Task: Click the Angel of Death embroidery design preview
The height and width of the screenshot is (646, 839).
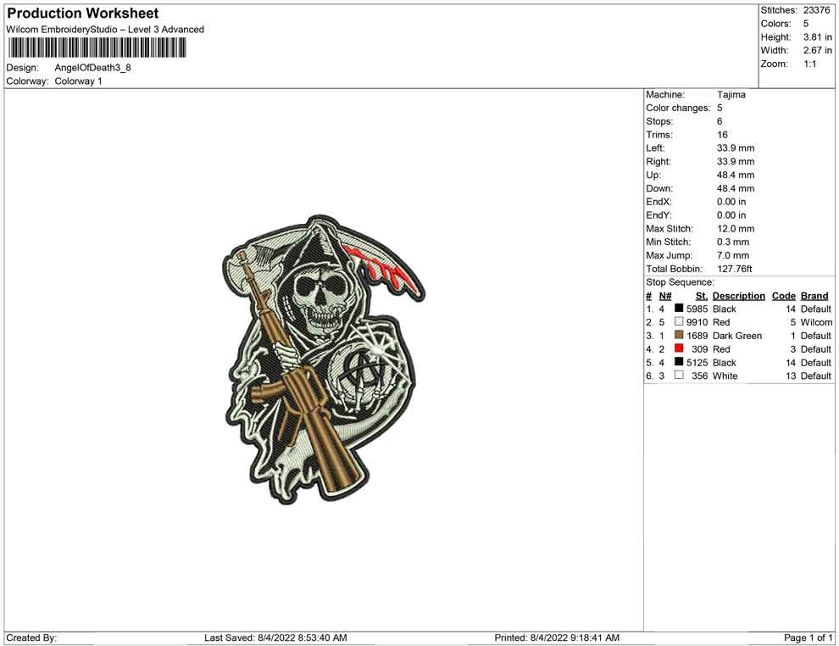Action: (x=323, y=359)
